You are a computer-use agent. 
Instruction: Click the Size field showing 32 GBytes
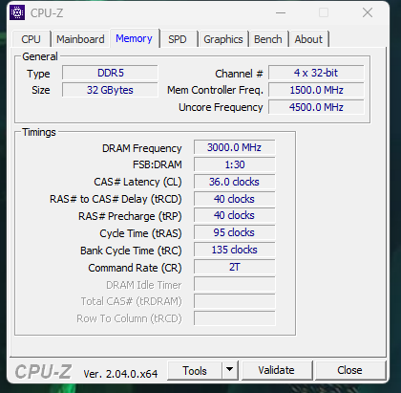[x=110, y=90]
